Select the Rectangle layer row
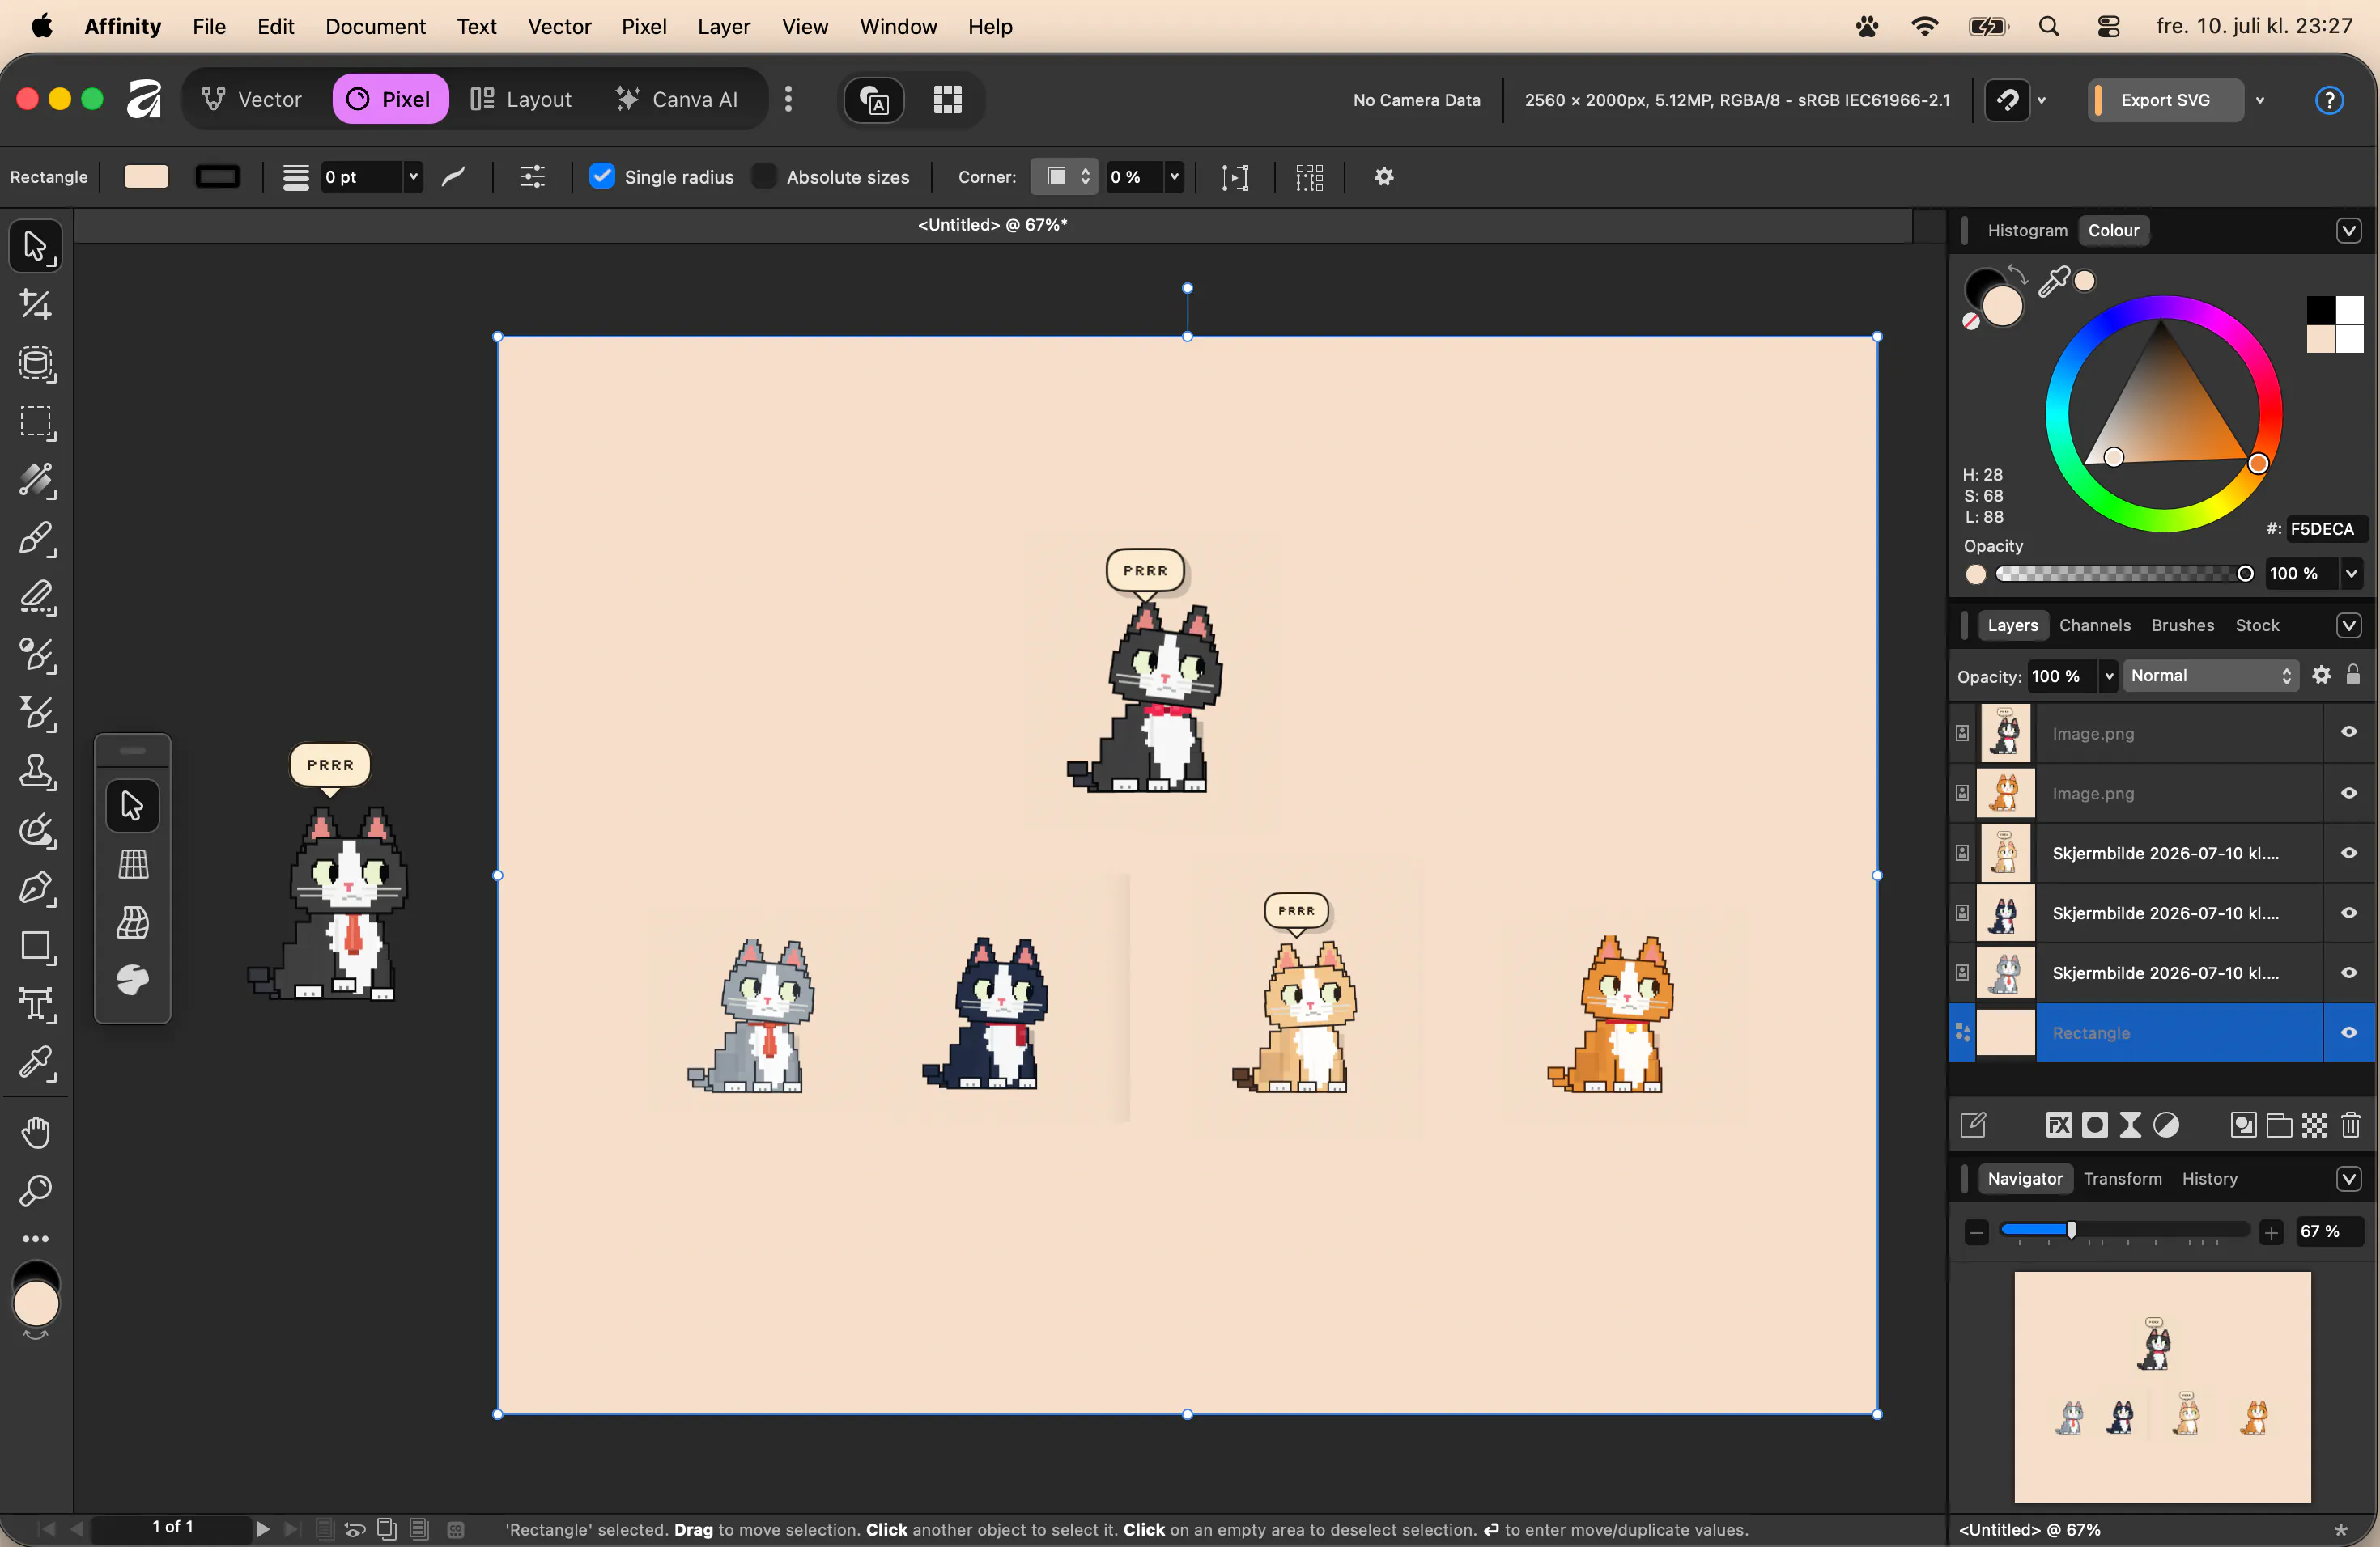 (2162, 1032)
